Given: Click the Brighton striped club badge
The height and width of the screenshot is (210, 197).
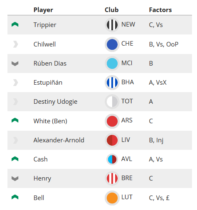Looking at the screenshot, I should click(112, 83).
